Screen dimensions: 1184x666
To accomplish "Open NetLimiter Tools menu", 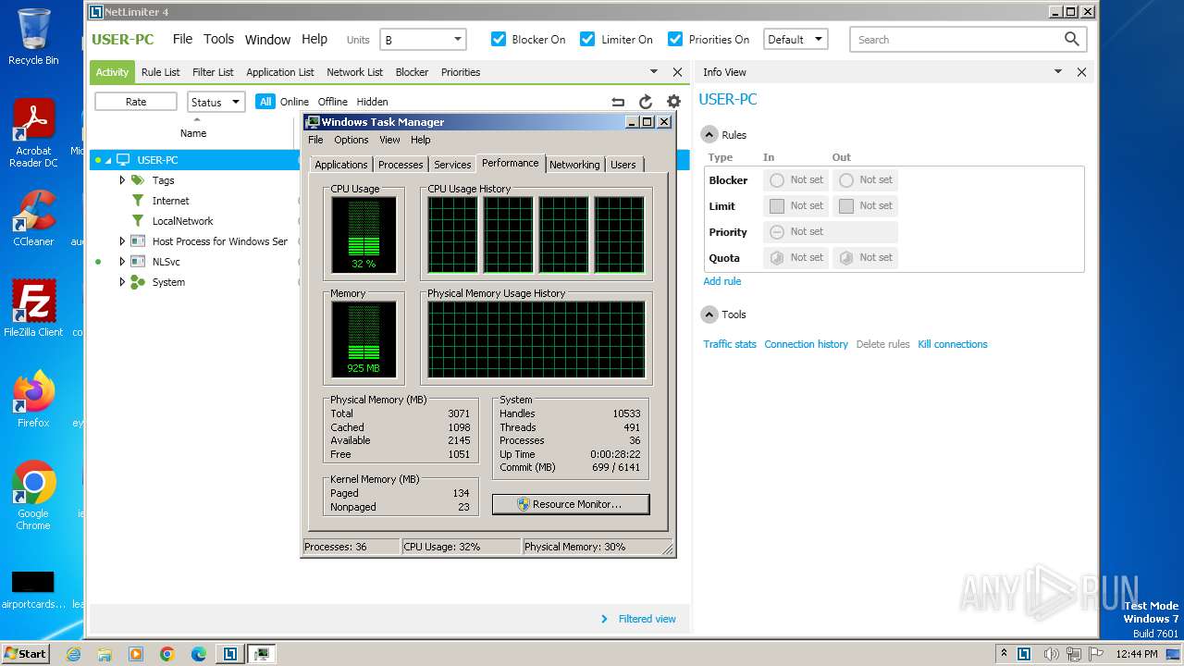I will (x=219, y=39).
